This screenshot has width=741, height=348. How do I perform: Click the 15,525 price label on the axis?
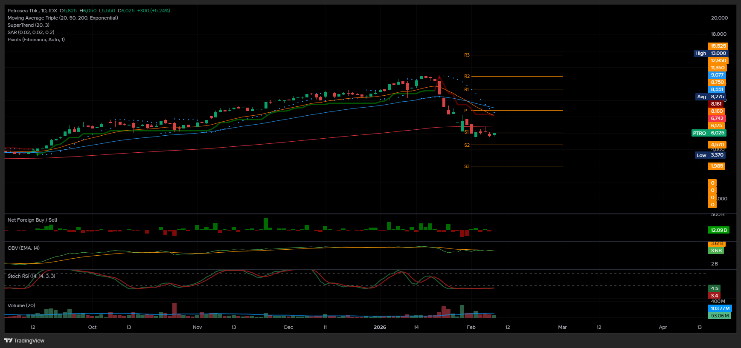tap(718, 46)
